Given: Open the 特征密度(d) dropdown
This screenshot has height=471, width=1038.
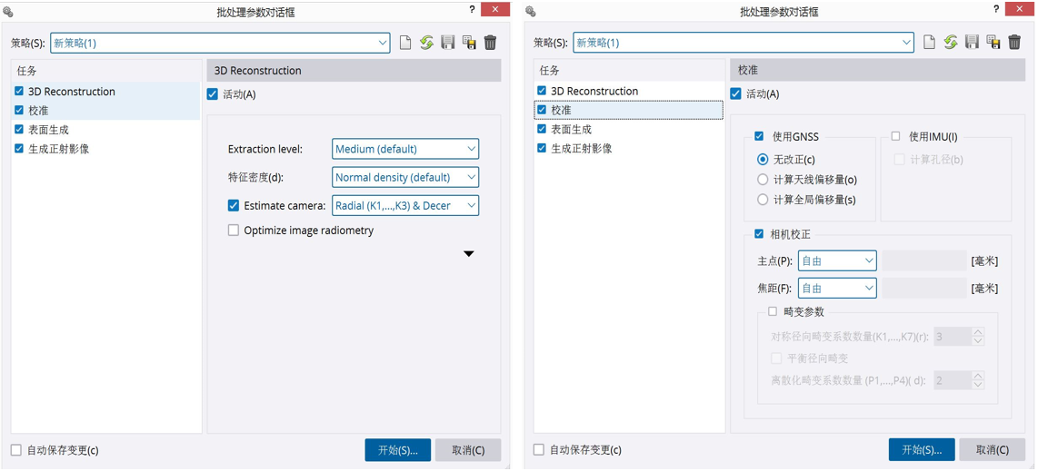Looking at the screenshot, I should click(405, 177).
